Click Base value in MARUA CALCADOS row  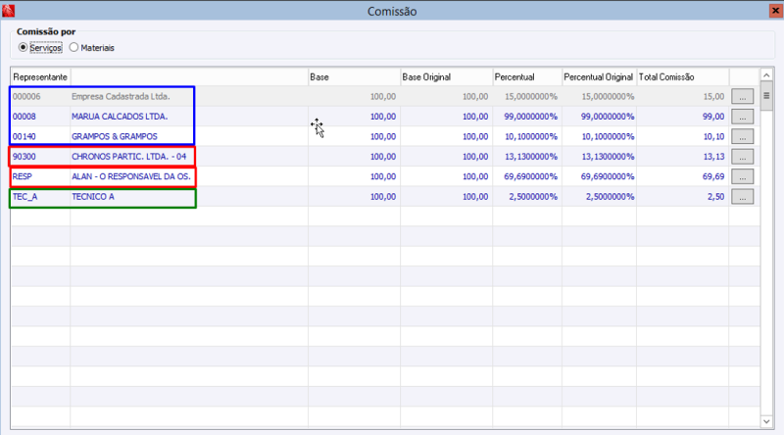(383, 117)
